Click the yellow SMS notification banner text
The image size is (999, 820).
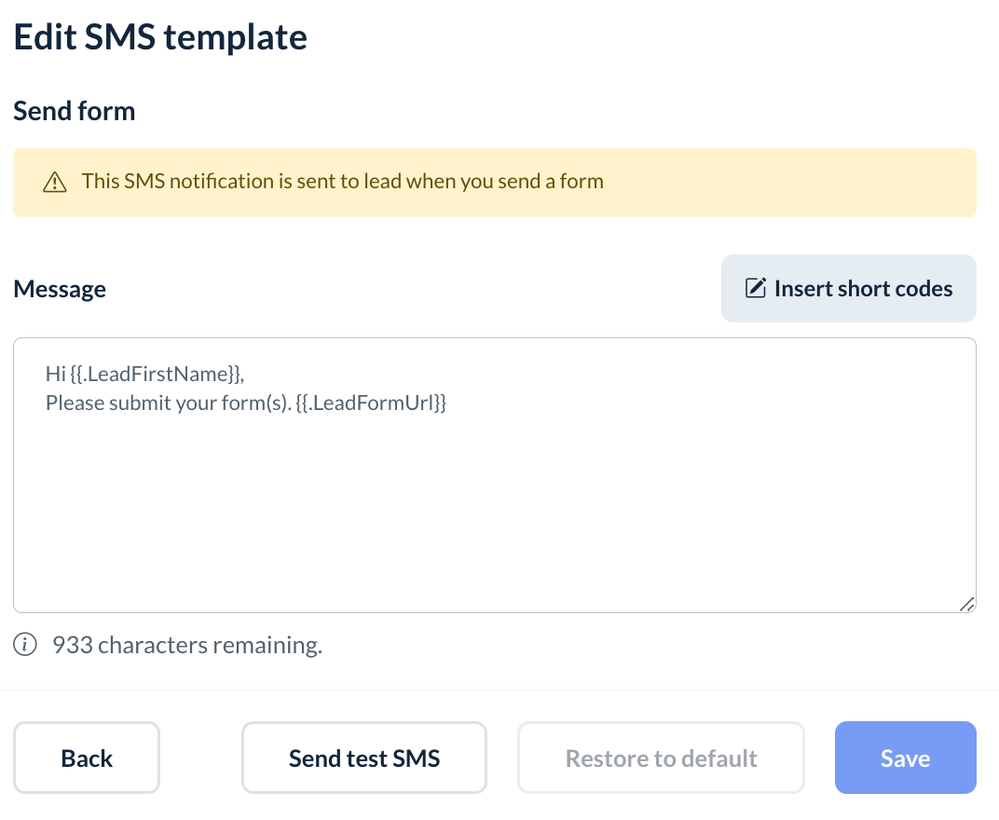pos(342,182)
